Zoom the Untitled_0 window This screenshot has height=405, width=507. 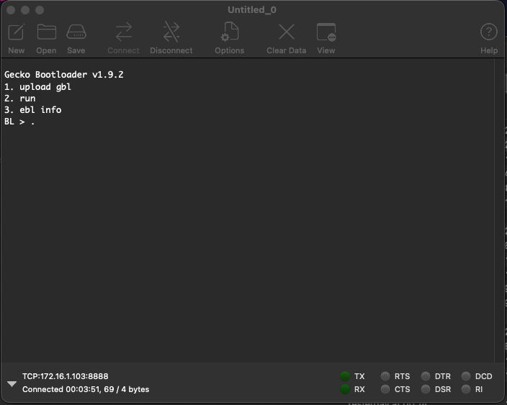[40, 10]
